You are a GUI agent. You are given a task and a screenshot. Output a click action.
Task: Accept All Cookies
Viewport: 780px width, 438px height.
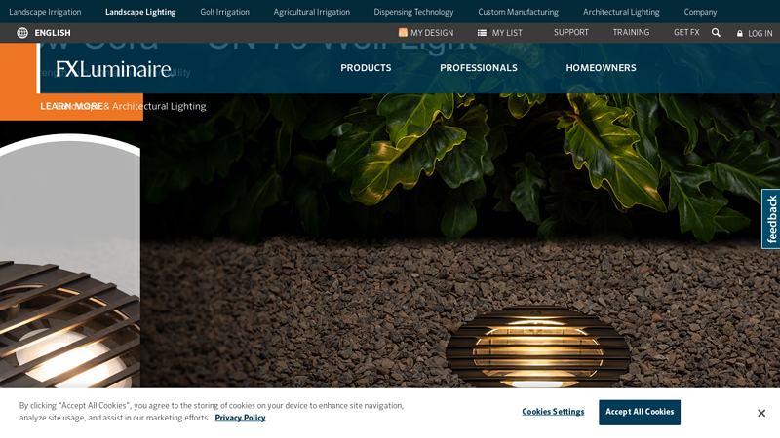click(x=640, y=412)
